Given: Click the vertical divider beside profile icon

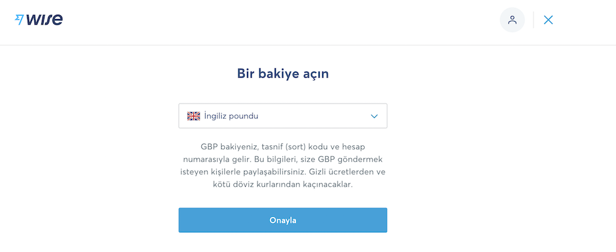Looking at the screenshot, I should coord(533,20).
